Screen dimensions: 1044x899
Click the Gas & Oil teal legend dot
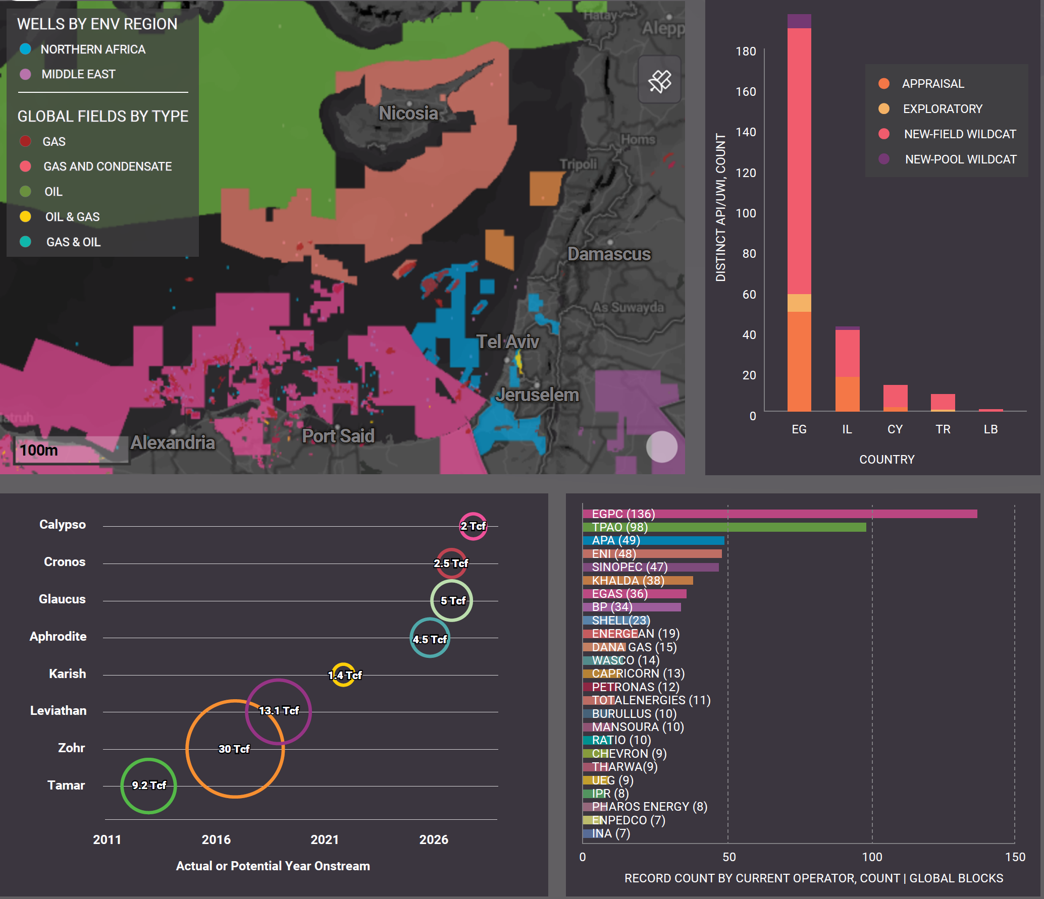pos(25,242)
